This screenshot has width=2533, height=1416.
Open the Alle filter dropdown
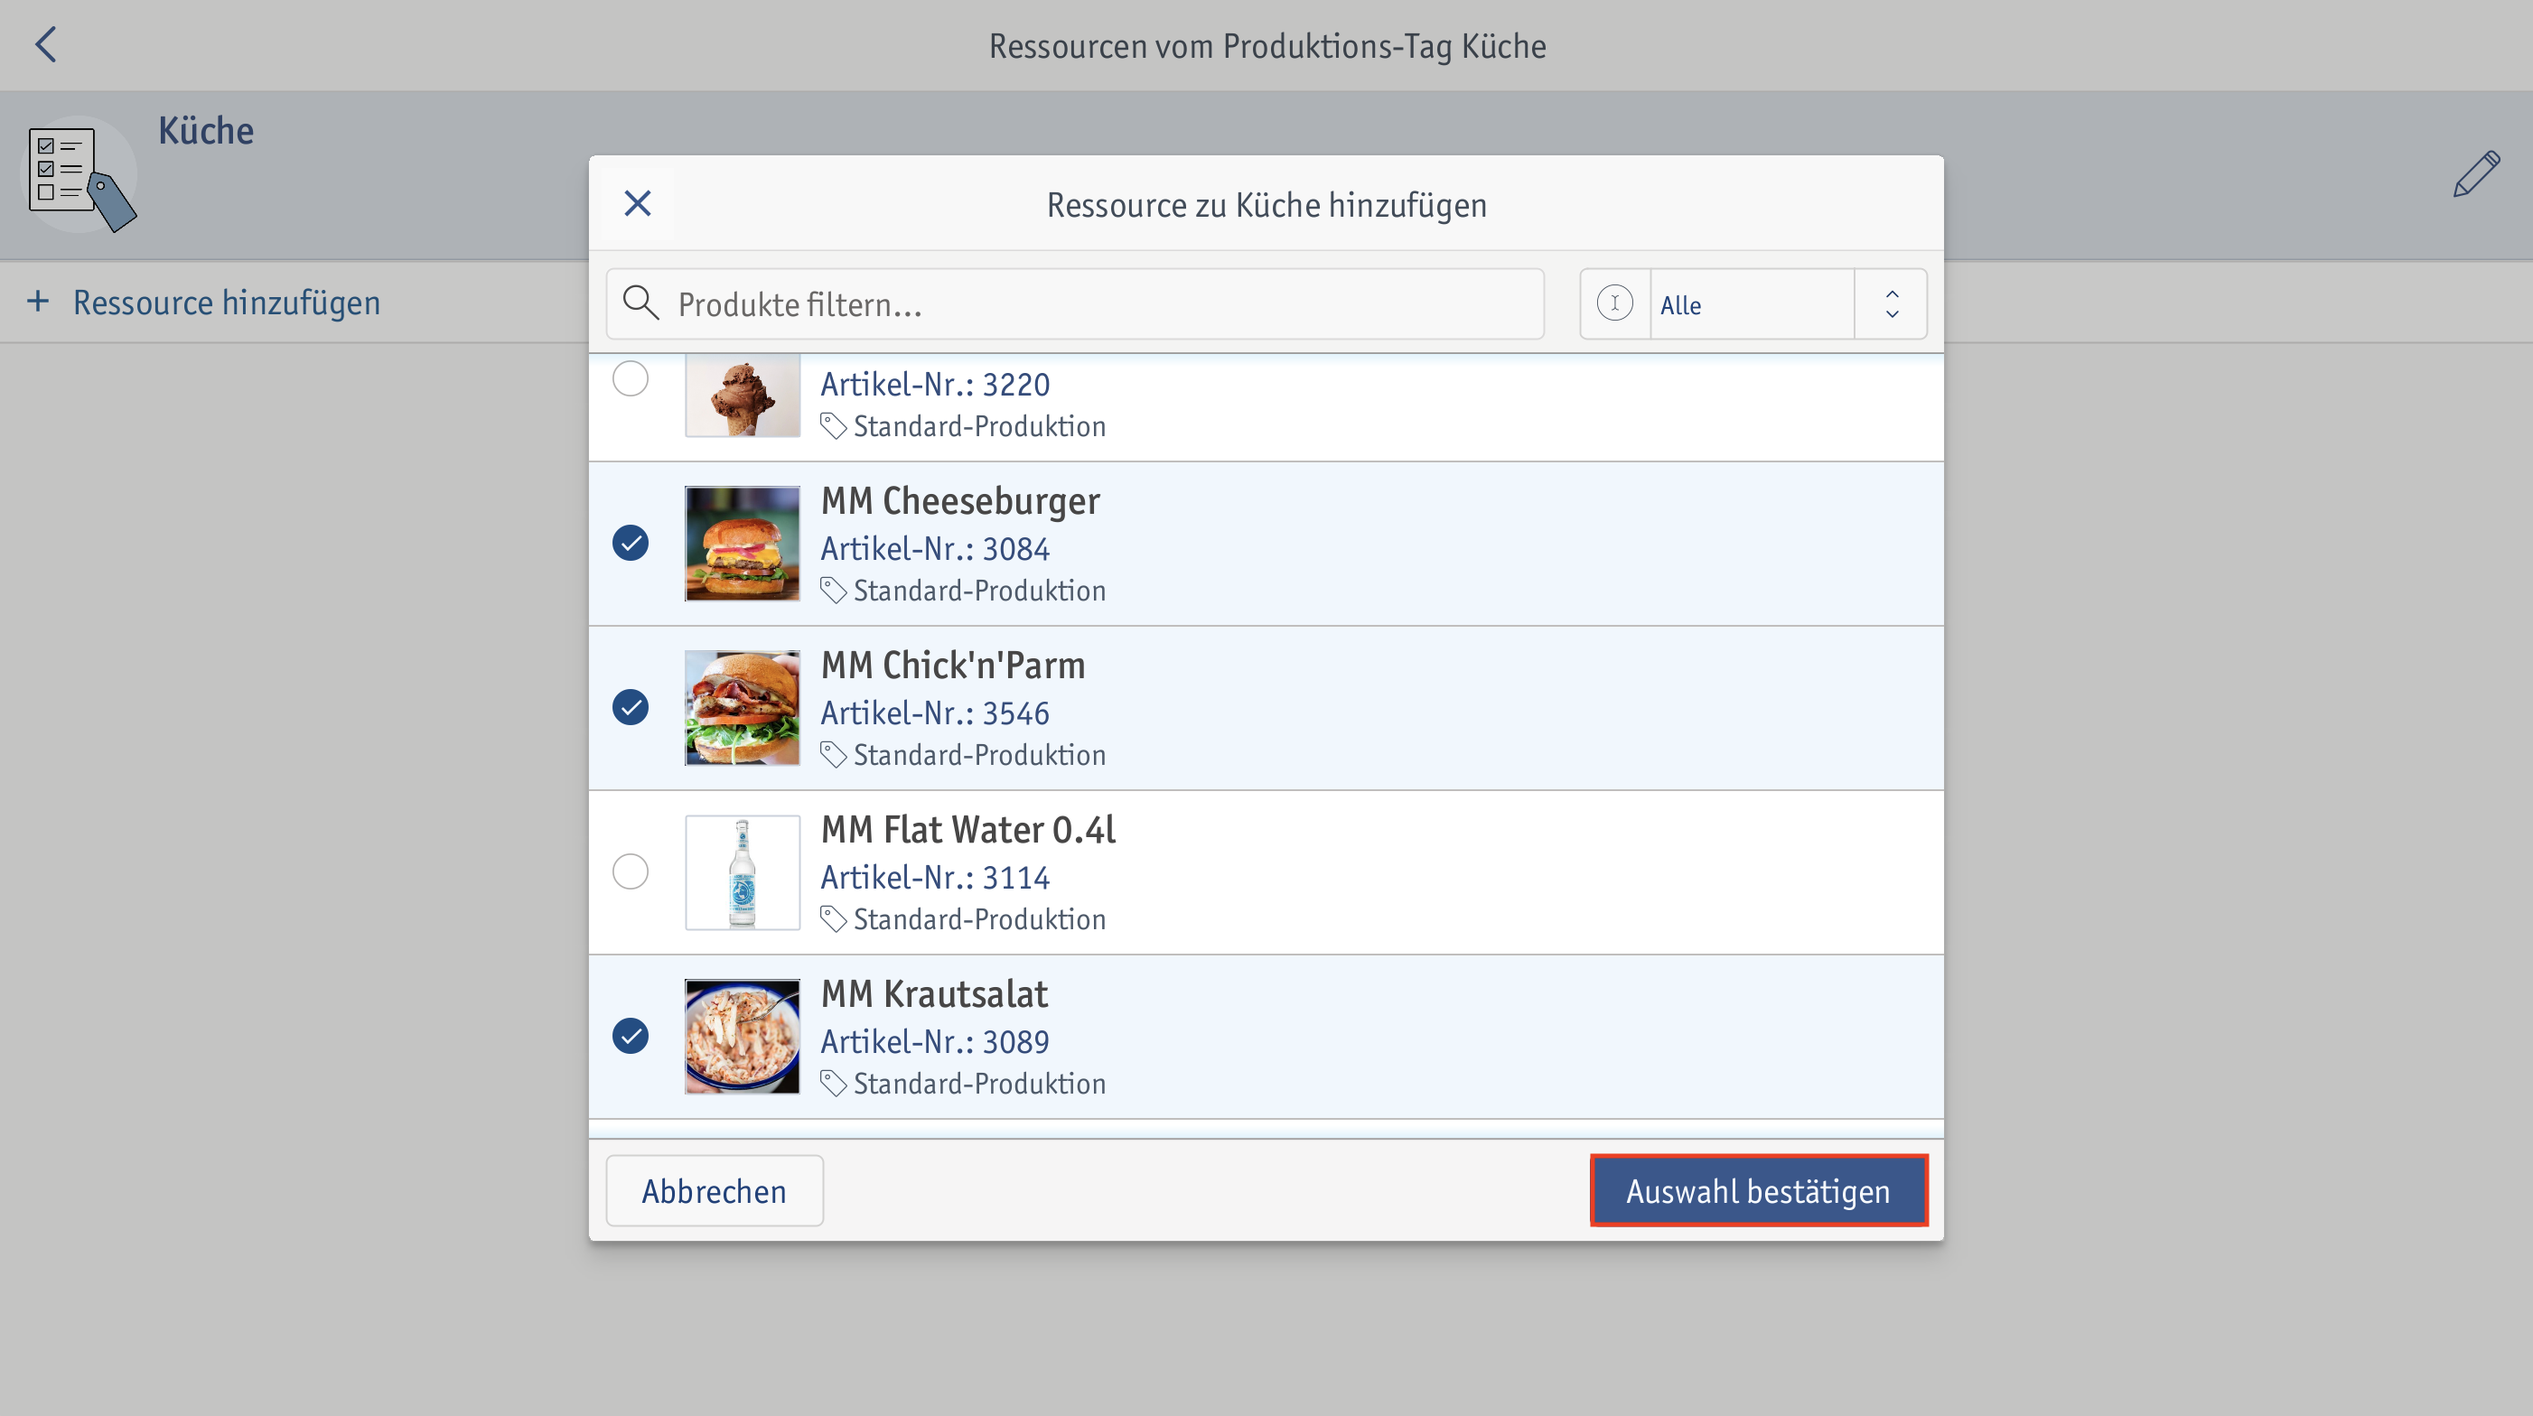1753,303
